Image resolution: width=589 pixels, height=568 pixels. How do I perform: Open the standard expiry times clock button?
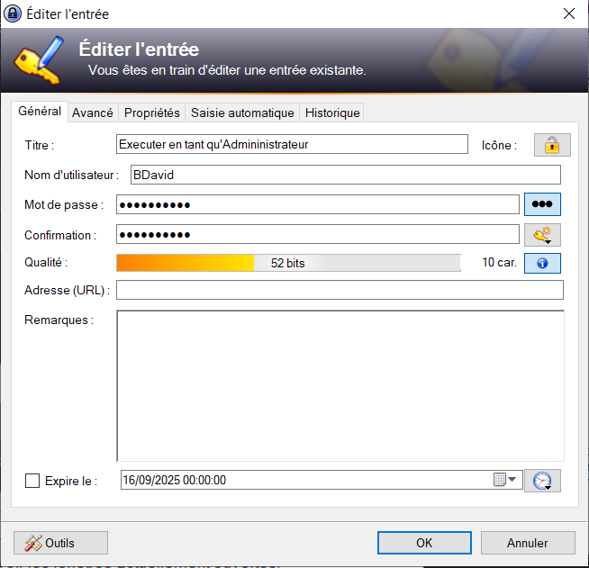coord(542,481)
